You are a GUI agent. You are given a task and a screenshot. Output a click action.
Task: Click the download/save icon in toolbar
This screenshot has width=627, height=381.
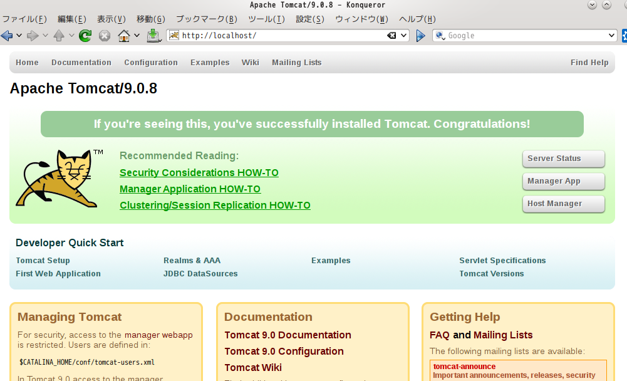[x=153, y=36]
